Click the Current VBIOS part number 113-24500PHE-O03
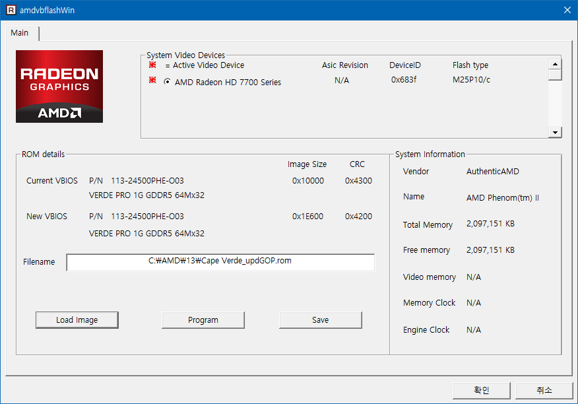 [x=147, y=181]
